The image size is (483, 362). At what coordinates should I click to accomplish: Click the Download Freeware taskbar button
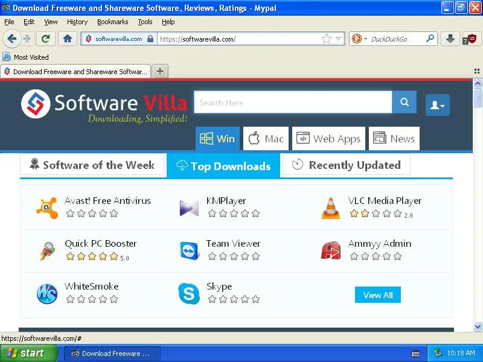[x=112, y=354]
